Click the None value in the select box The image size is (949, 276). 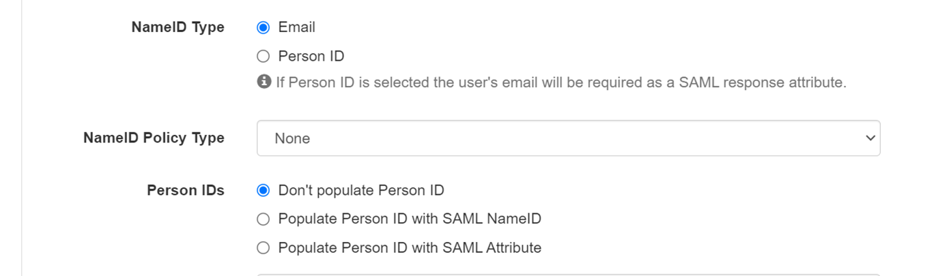pos(292,138)
